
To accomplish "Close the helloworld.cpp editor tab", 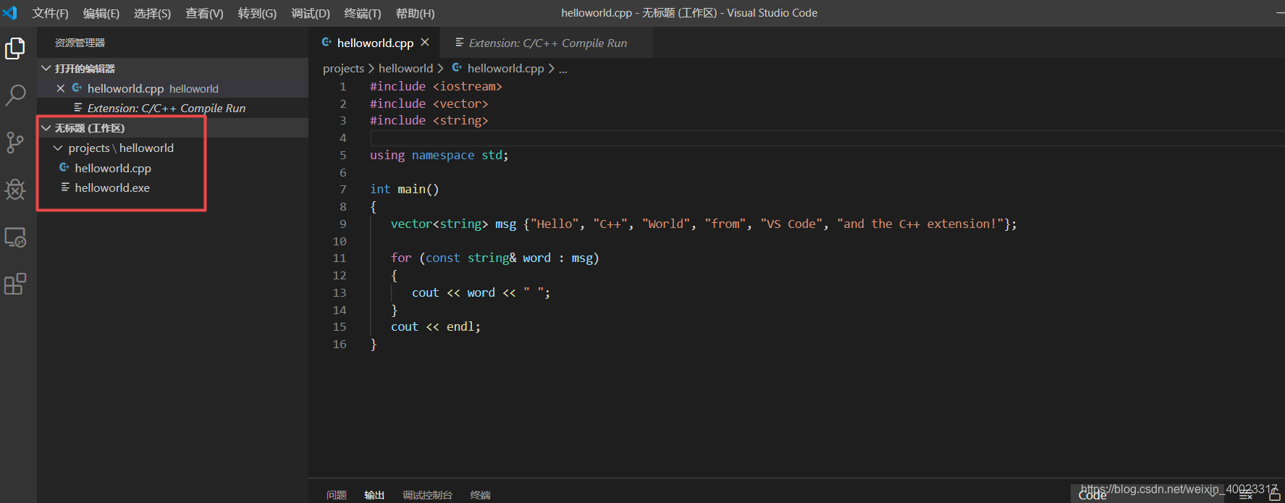I will pyautogui.click(x=425, y=43).
